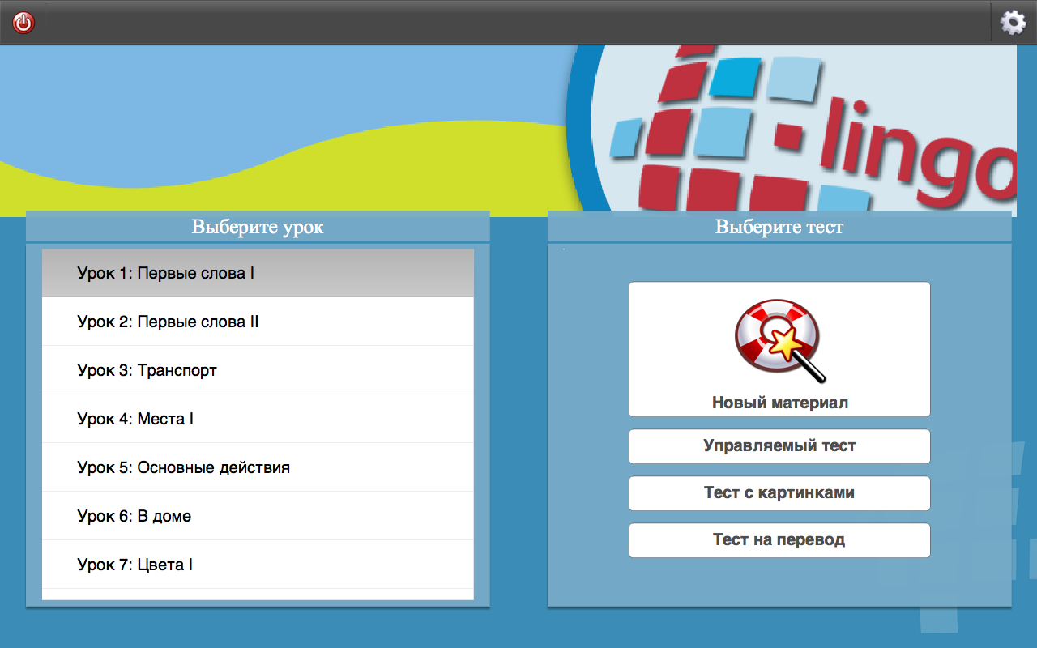Click the red power exit icon
Image resolution: width=1037 pixels, height=648 pixels.
pyautogui.click(x=23, y=23)
